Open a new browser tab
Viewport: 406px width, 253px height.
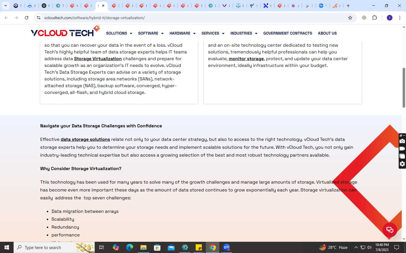pos(348,6)
